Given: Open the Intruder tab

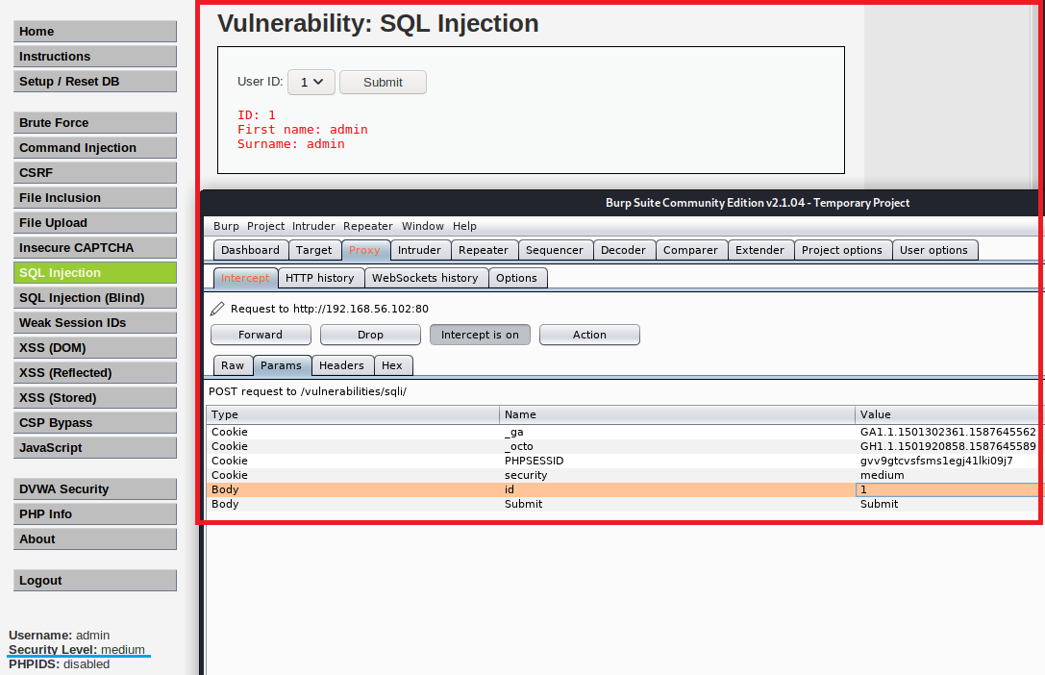Looking at the screenshot, I should (x=420, y=250).
